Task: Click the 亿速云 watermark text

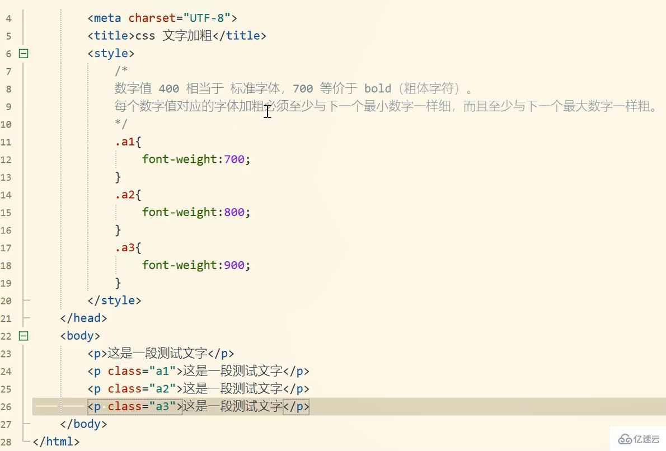Action: (647, 438)
